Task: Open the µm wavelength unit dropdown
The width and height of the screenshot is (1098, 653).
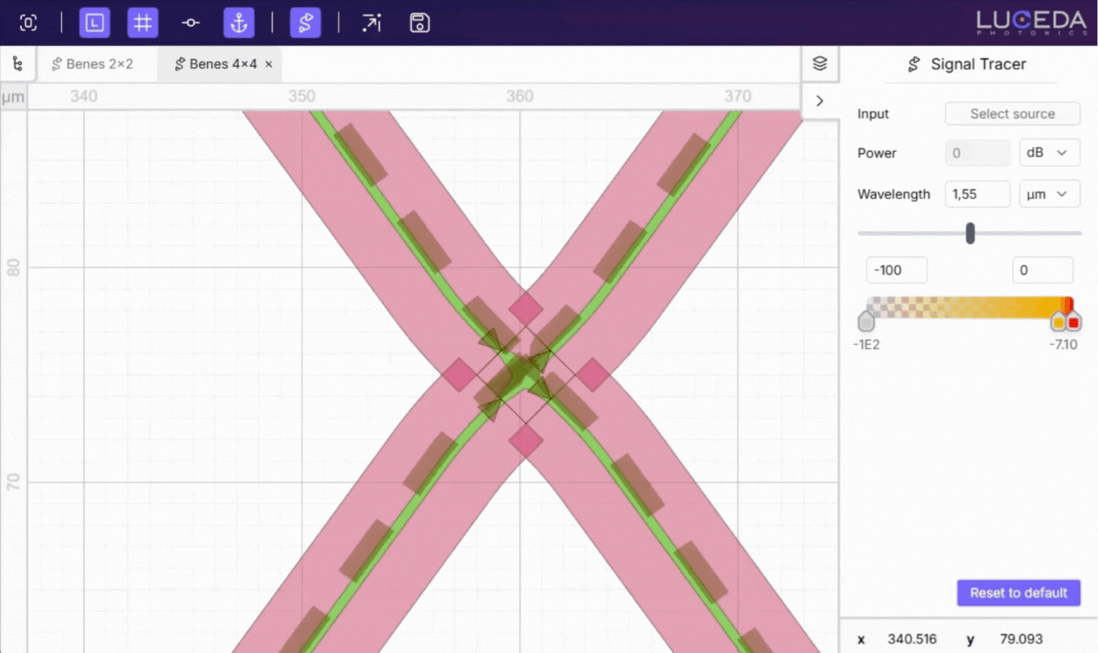Action: click(1049, 194)
